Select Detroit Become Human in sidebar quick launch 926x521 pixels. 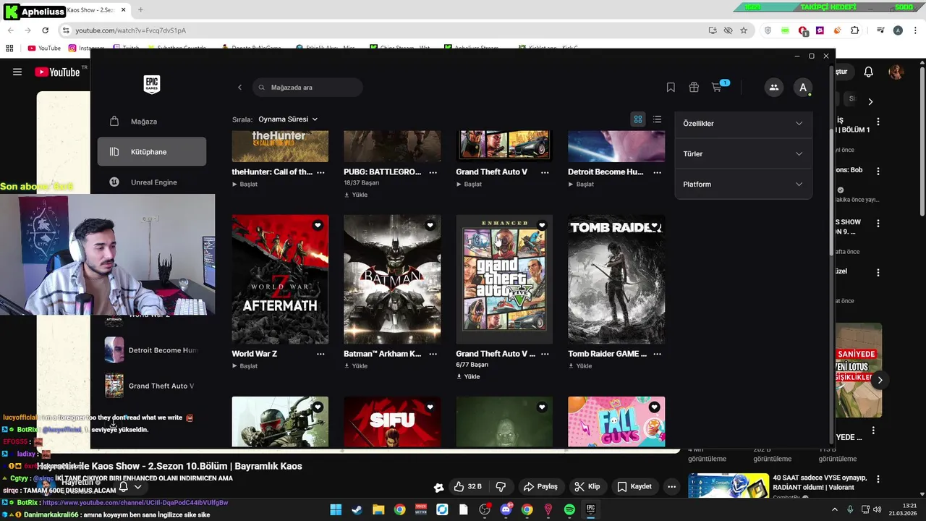(152, 350)
